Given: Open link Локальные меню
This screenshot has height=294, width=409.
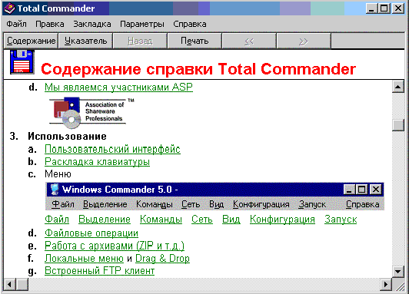Looking at the screenshot, I should 84,259.
